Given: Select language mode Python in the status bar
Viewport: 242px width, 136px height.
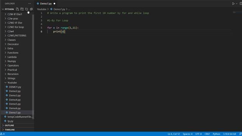Looking at the screenshot, I should coord(216,134).
